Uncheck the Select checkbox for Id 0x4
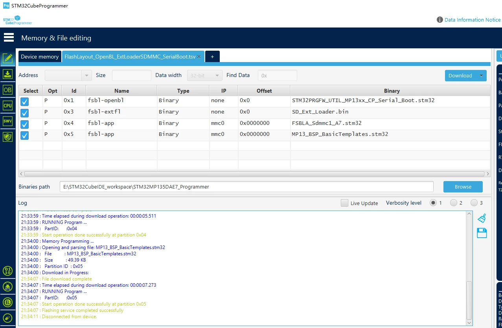Screen dimensions: 502x328 coord(25,125)
